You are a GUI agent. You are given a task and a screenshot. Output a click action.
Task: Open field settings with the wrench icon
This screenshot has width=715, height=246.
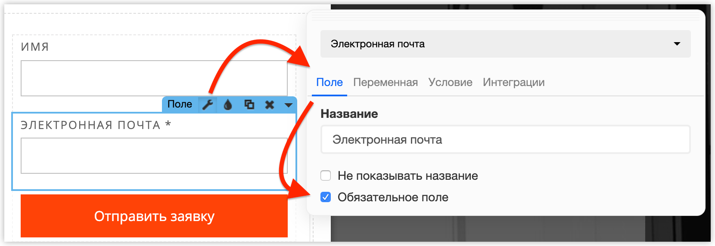click(208, 105)
